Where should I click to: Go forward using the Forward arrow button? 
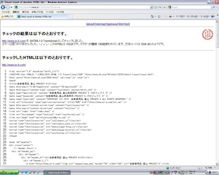[8, 7]
